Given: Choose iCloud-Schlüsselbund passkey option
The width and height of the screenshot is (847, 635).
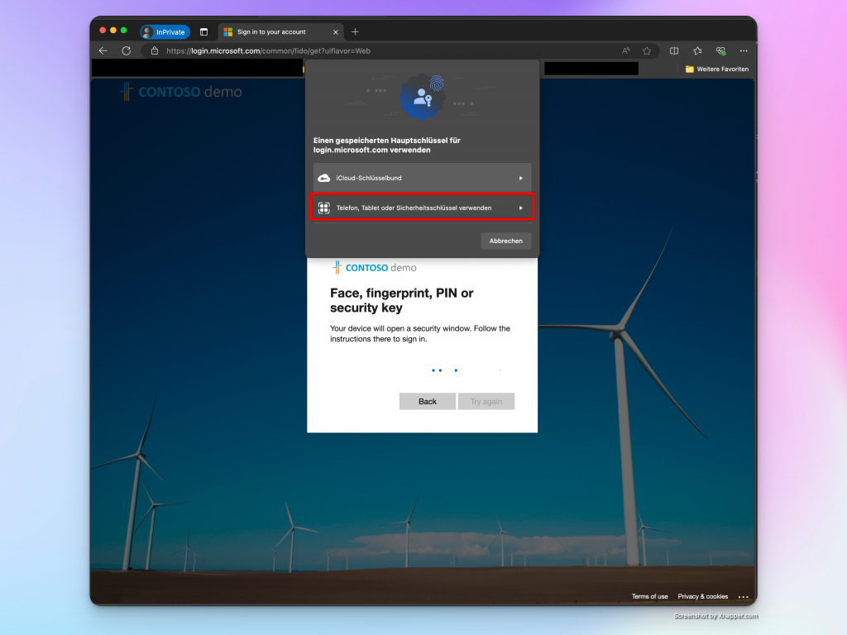Looking at the screenshot, I should (x=422, y=178).
